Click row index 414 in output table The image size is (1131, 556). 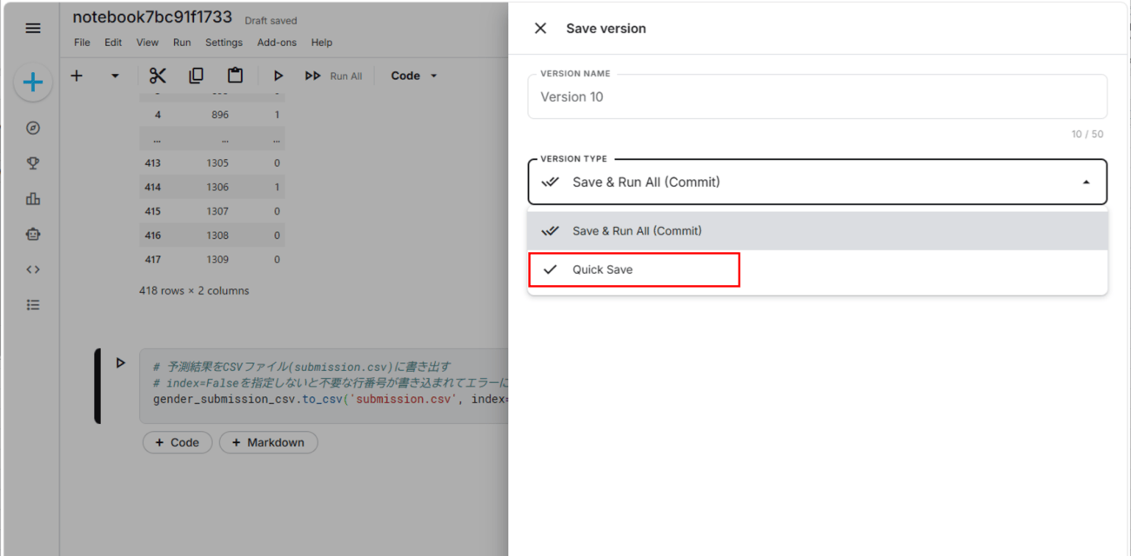(x=153, y=188)
